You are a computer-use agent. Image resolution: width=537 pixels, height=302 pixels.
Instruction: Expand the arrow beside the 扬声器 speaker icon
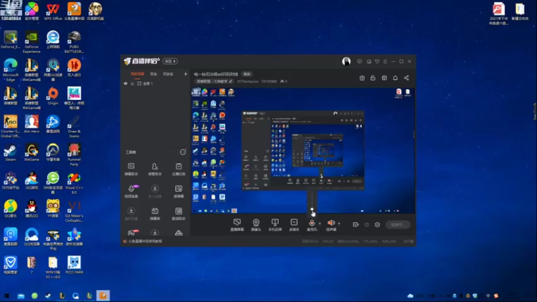point(339,223)
